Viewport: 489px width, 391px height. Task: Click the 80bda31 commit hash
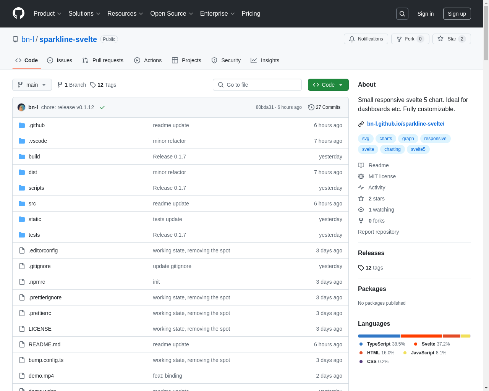coord(265,107)
